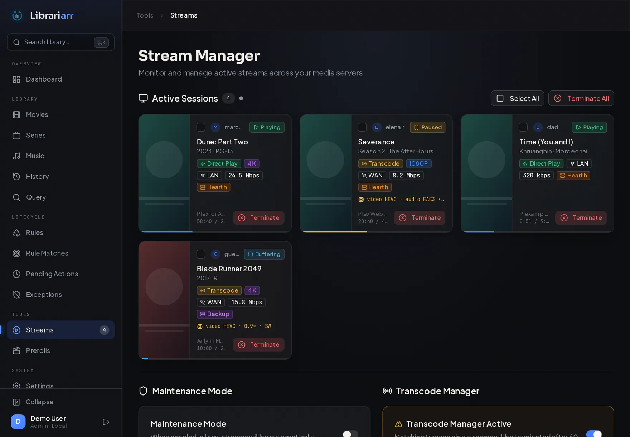The height and width of the screenshot is (437, 630).
Task: Click the 24.5 Mbps bitrate tag
Action: coord(244,175)
